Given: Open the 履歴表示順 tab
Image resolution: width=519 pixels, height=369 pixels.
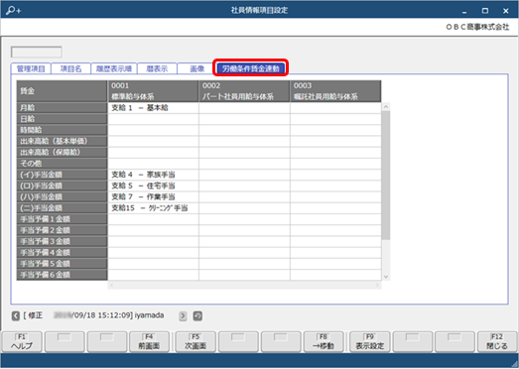Looking at the screenshot, I should pyautogui.click(x=114, y=68).
